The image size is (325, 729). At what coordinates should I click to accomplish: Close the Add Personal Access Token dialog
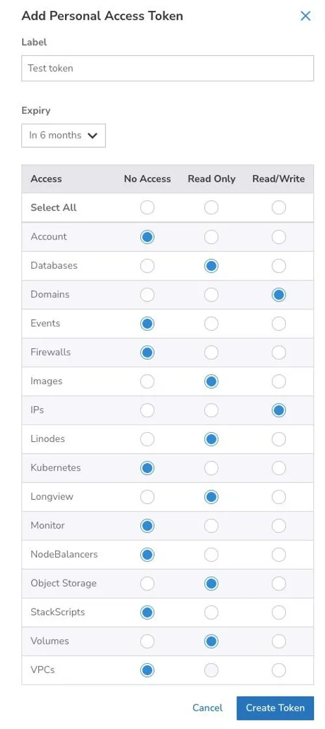305,16
